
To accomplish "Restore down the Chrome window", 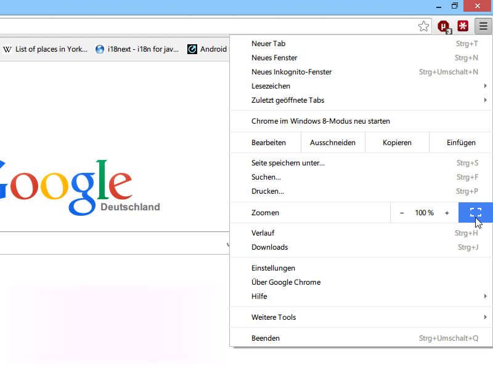I will pyautogui.click(x=455, y=6).
